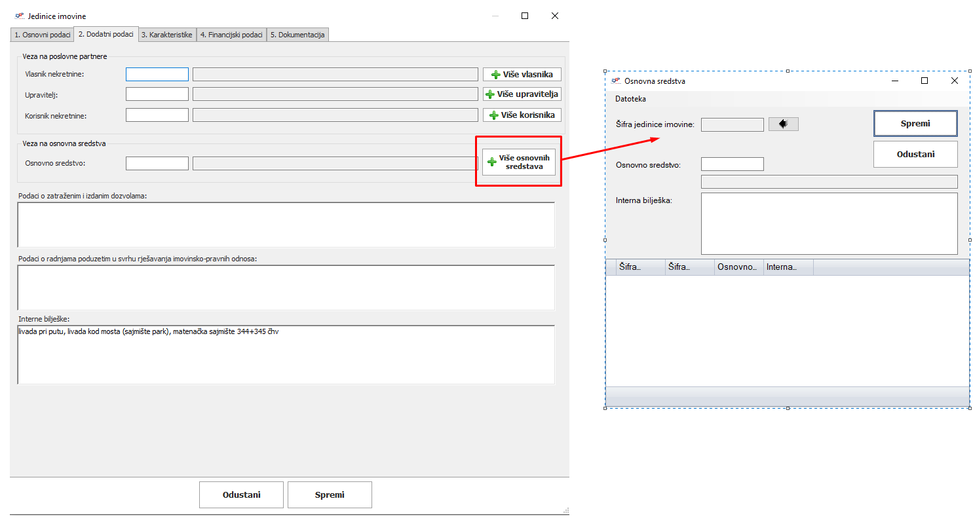The width and height of the screenshot is (973, 522).
Task: Click the Osnovna sredstva window title icon
Action: coord(615,81)
